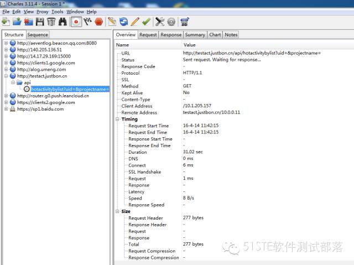
Task: Select the URL value text
Action: tap(252, 53)
